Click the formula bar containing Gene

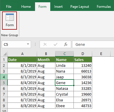pyautogui.click(x=93, y=44)
